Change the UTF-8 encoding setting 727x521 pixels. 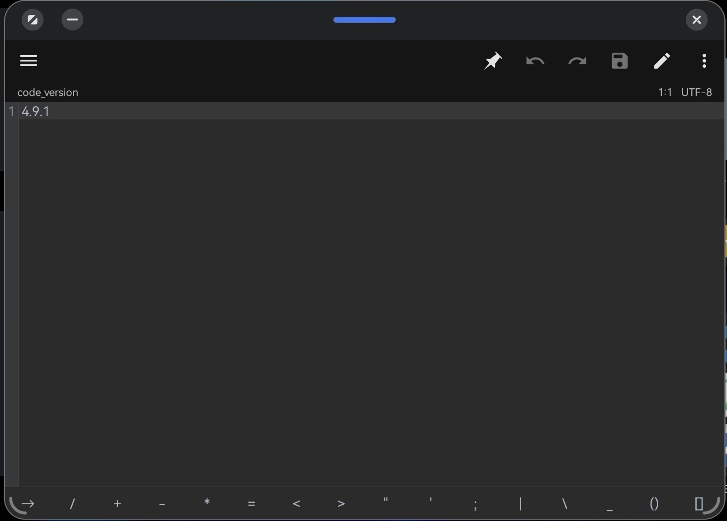[696, 92]
